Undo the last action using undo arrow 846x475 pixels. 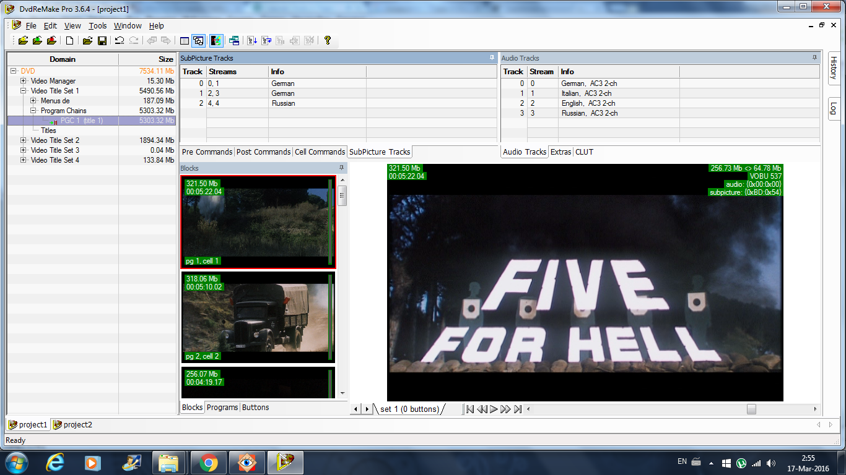tap(120, 41)
